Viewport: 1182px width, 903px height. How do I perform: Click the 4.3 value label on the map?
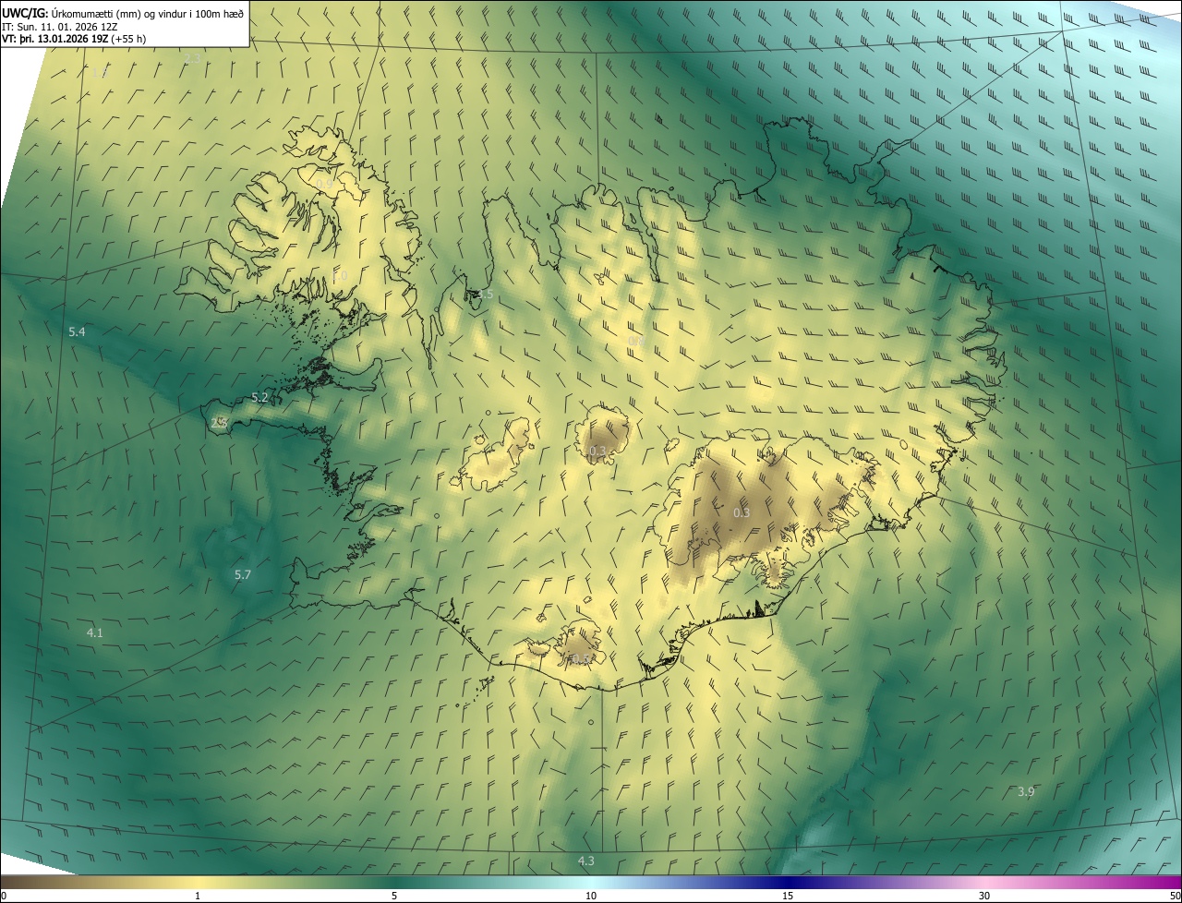pyautogui.click(x=586, y=861)
